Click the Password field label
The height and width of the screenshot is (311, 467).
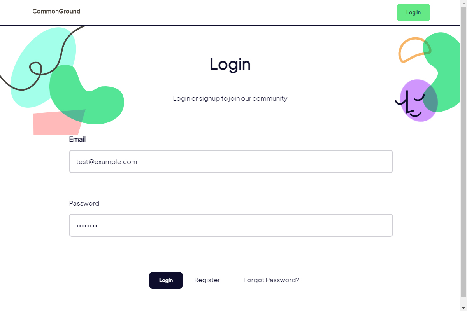[84, 203]
